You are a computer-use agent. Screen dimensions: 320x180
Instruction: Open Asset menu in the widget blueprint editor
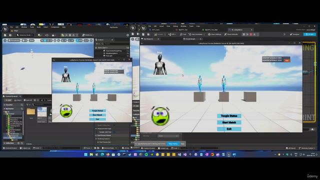(161, 26)
